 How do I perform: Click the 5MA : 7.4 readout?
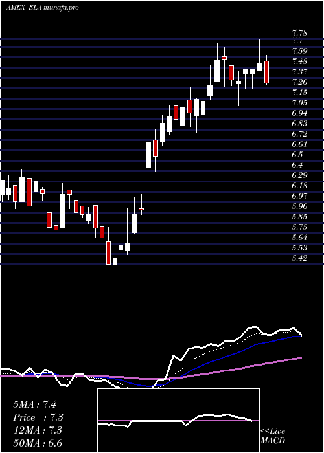pos(35,404)
